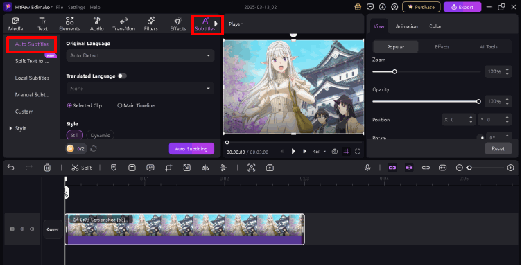Image resolution: width=522 pixels, height=266 pixels.
Task: Switch to the Effects sub-tab in View panel
Action: 442,47
